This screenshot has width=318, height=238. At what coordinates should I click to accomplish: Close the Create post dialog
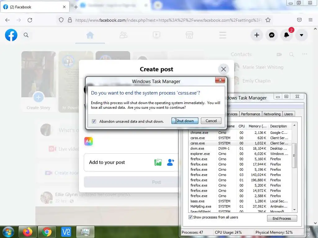[x=224, y=69]
